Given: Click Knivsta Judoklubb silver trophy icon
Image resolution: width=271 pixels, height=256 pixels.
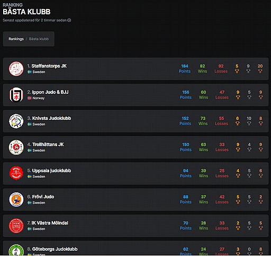Looking at the screenshot, I should tap(249, 123).
